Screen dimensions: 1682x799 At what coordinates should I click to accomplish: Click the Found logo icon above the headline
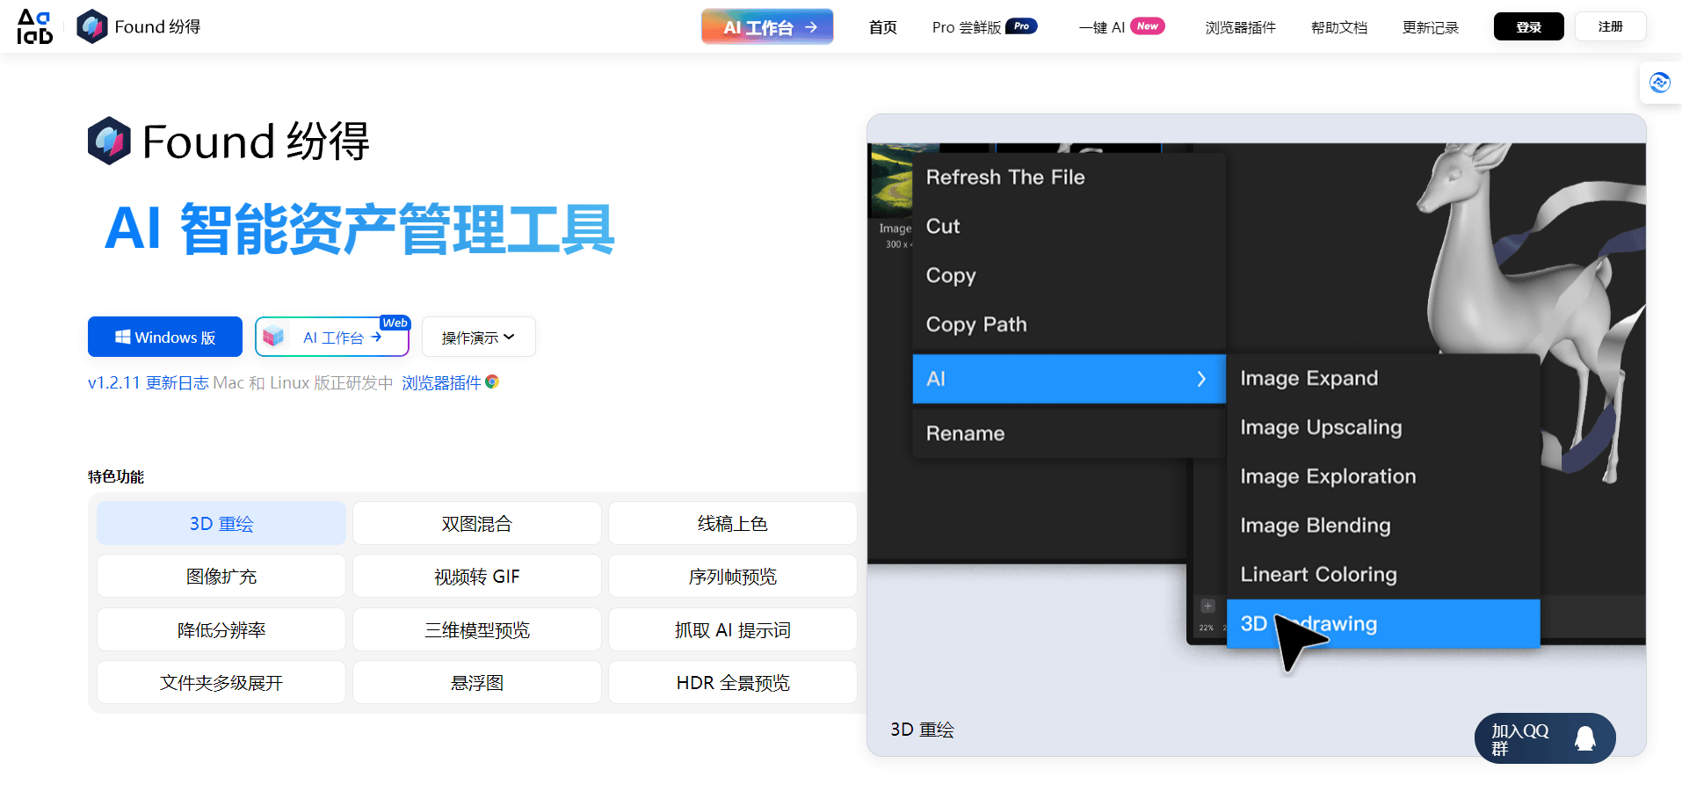tap(108, 140)
